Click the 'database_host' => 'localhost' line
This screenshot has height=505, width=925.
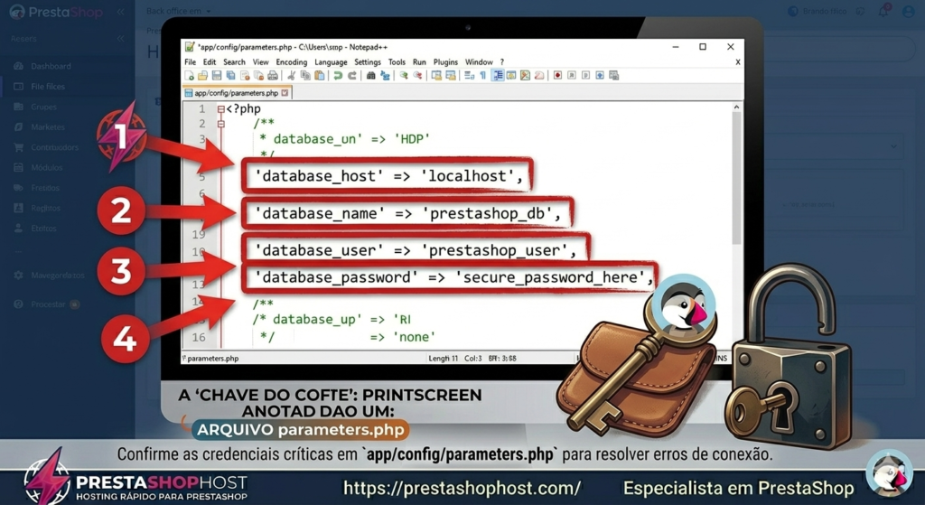(388, 176)
